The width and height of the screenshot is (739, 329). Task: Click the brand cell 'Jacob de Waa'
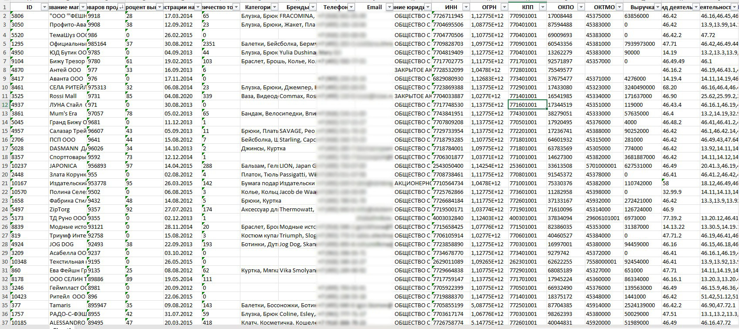[297, 192]
